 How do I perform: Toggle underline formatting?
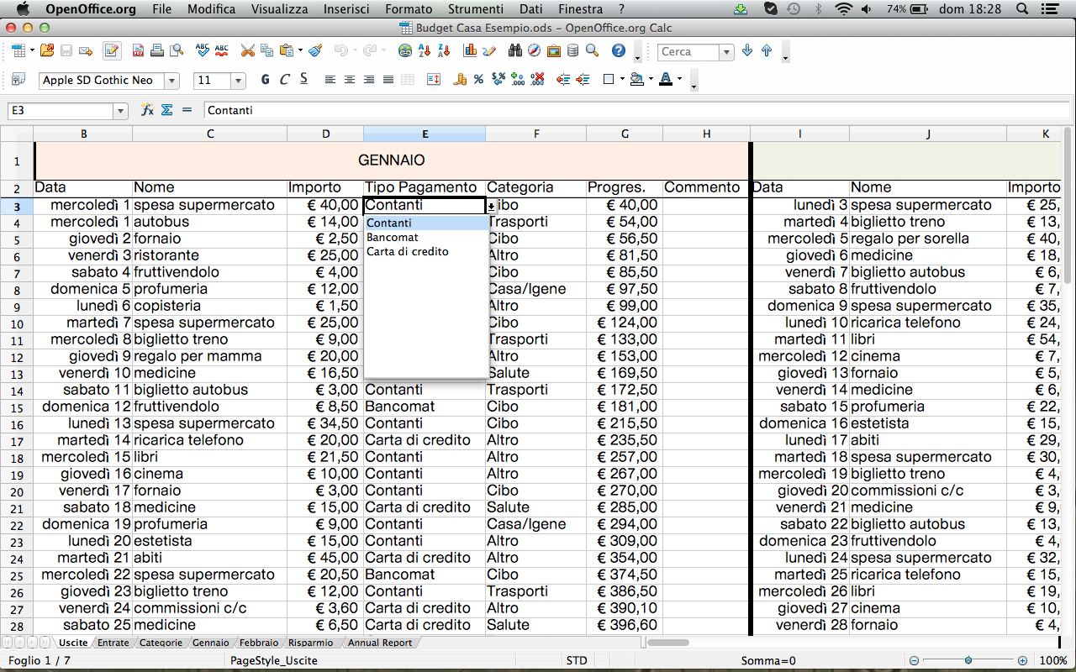pos(303,79)
